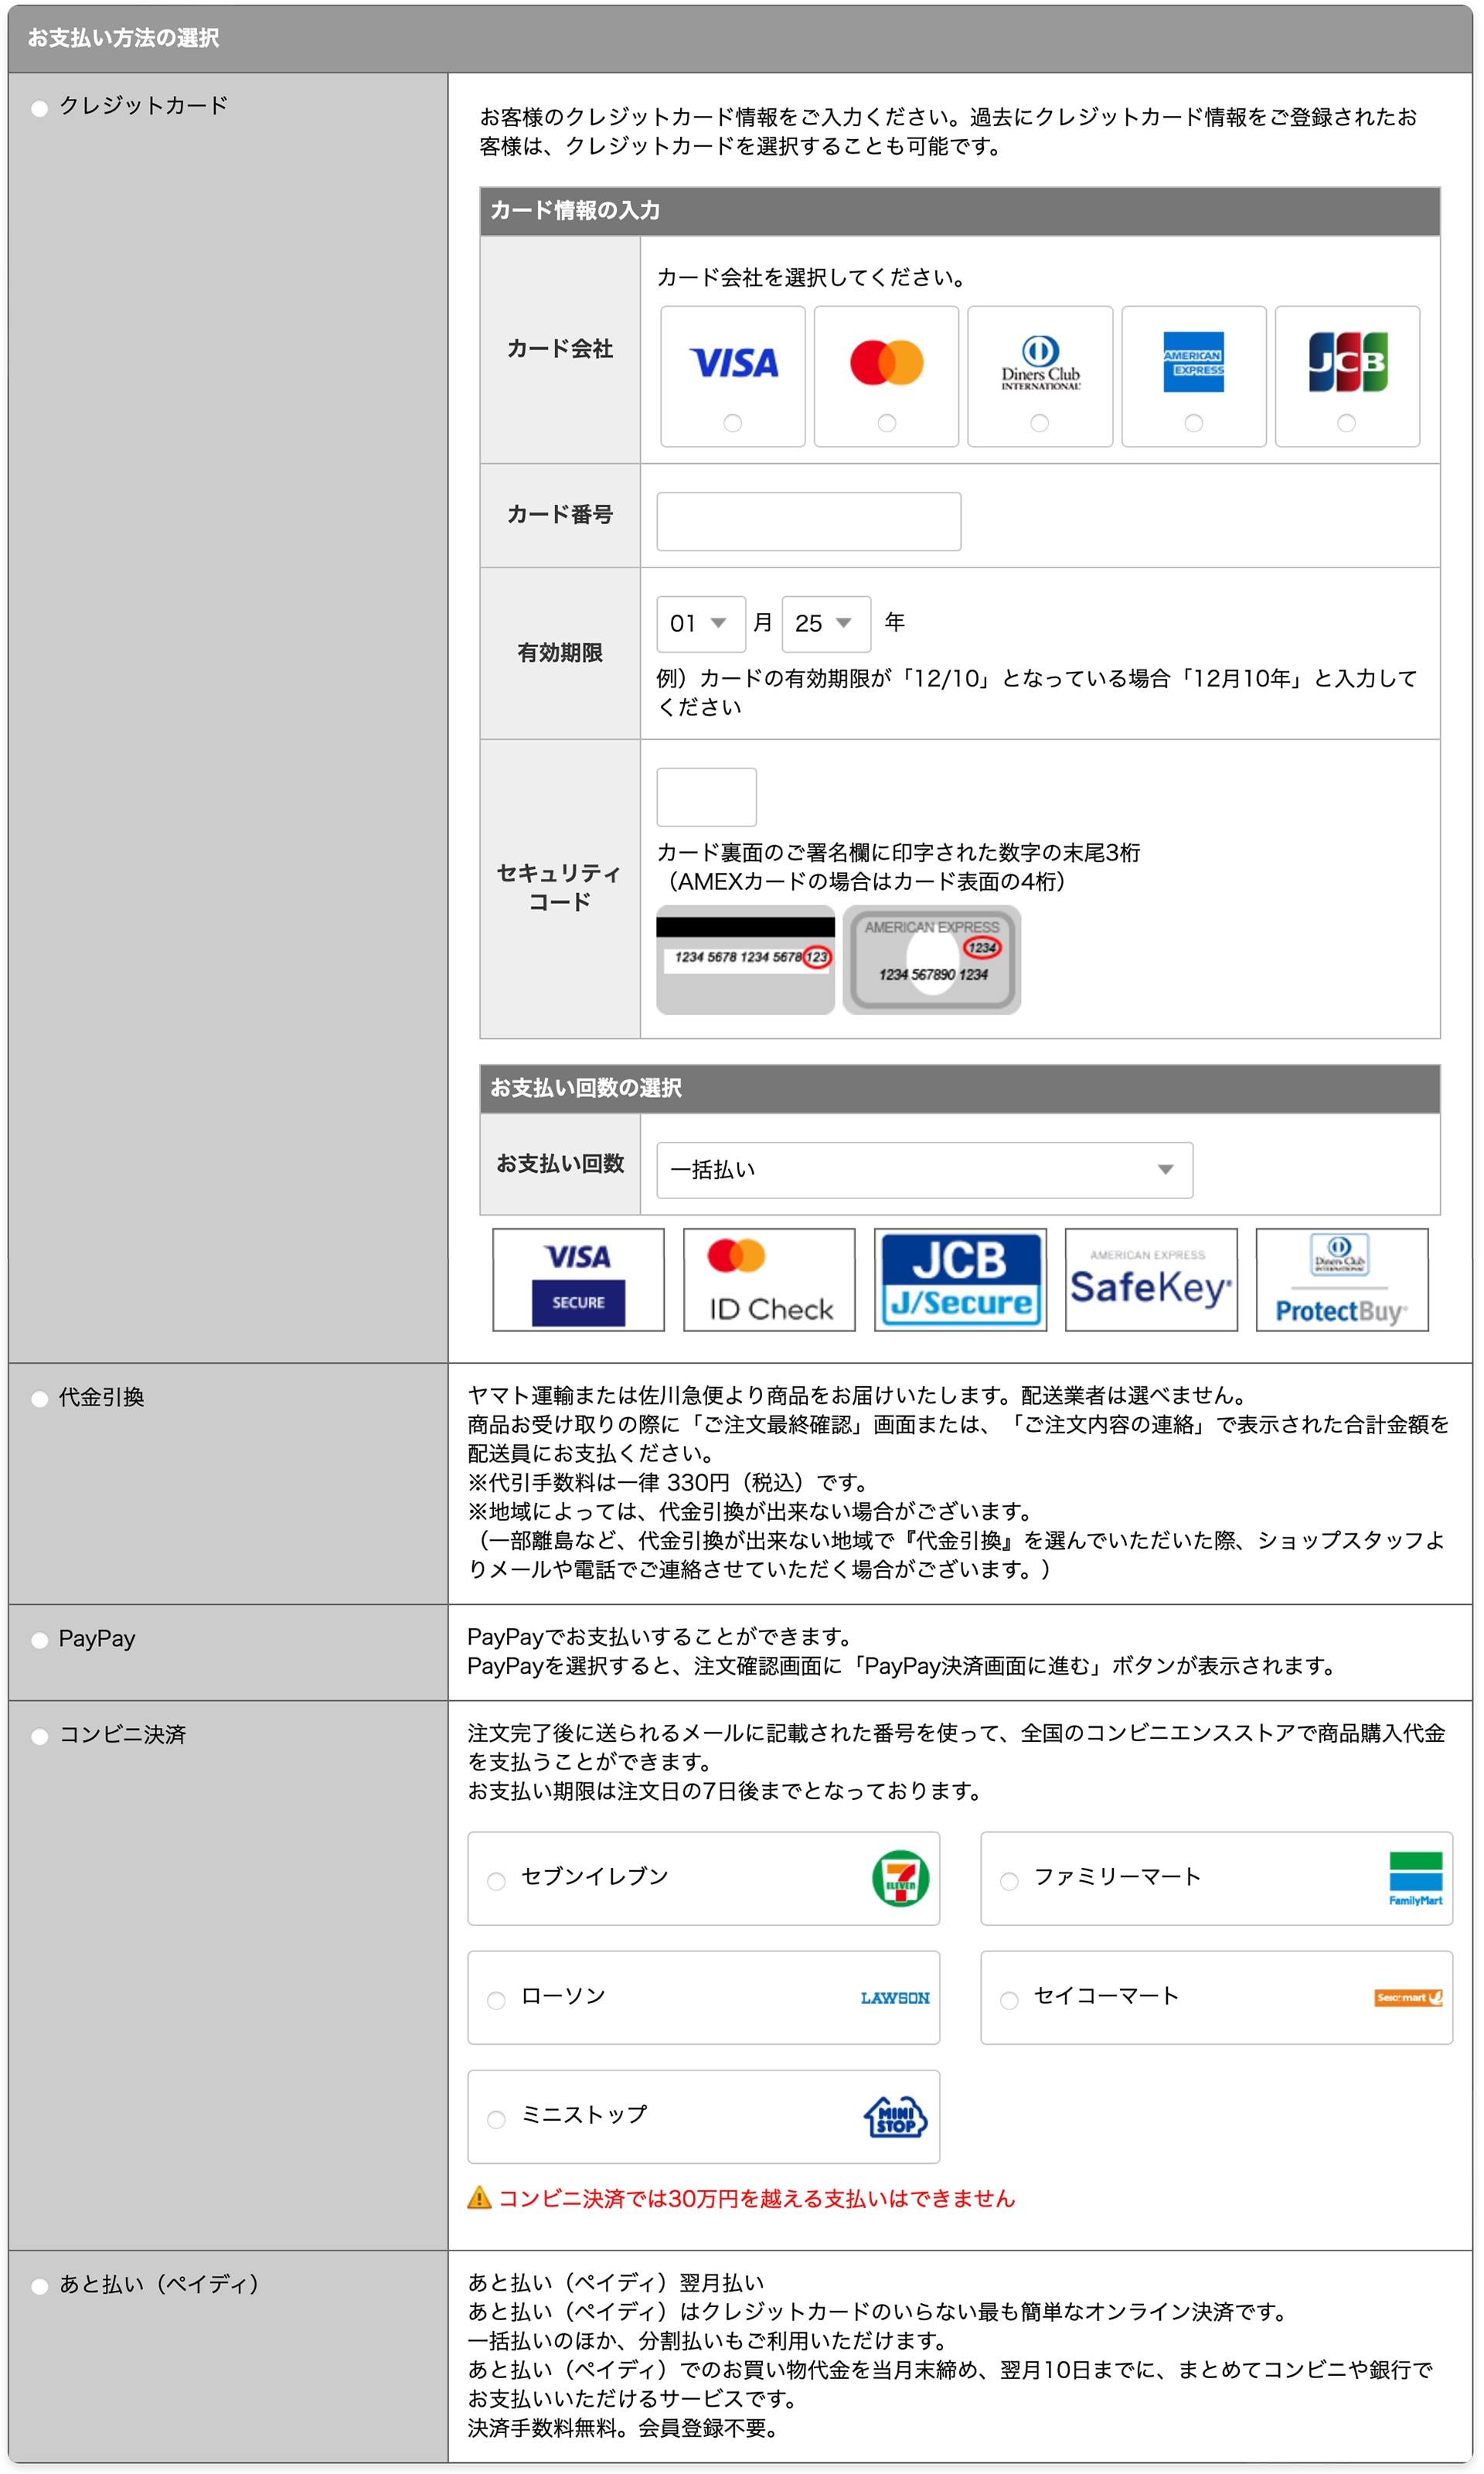Click the Visa Secure badge
This screenshot has width=1484, height=2474.
coord(578,1279)
